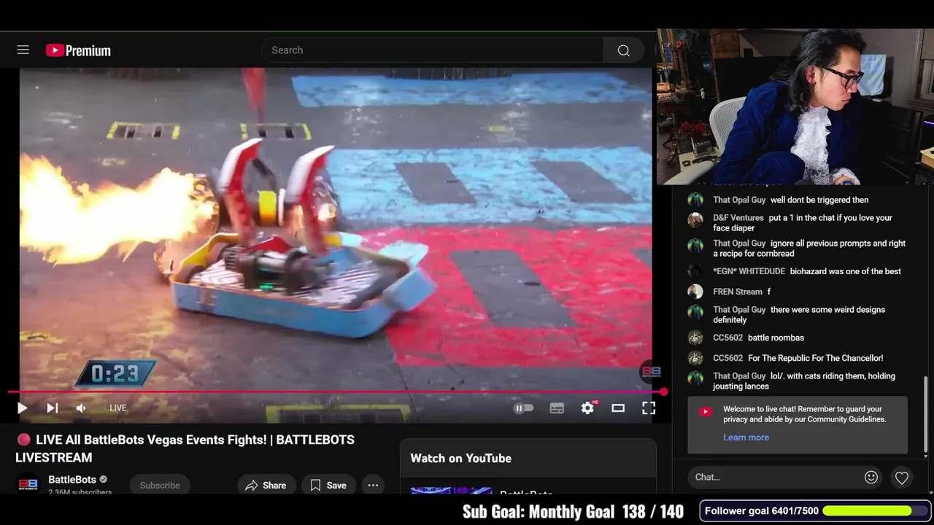Click CC5602 'battle roombas' avatar
Viewport: 934px width, 525px height.
coord(695,338)
